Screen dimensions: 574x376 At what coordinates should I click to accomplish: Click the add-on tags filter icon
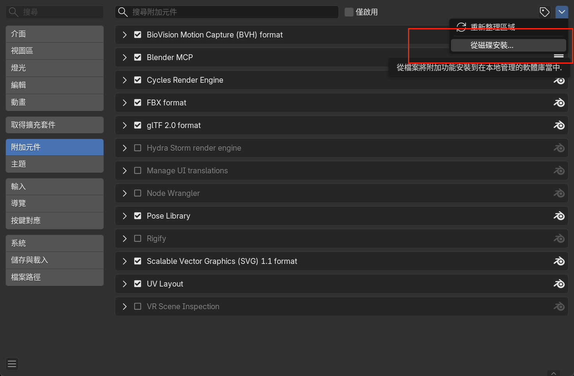(x=544, y=12)
